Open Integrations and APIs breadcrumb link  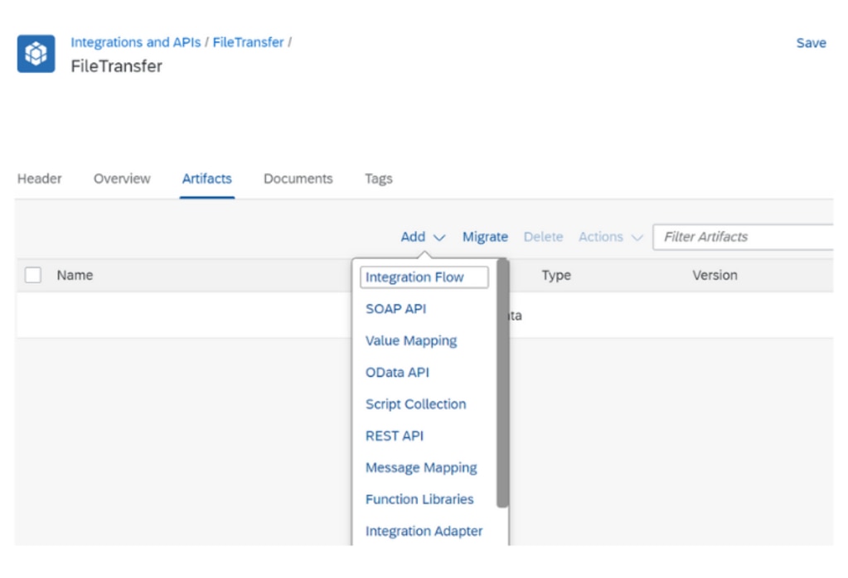pyautogui.click(x=135, y=42)
